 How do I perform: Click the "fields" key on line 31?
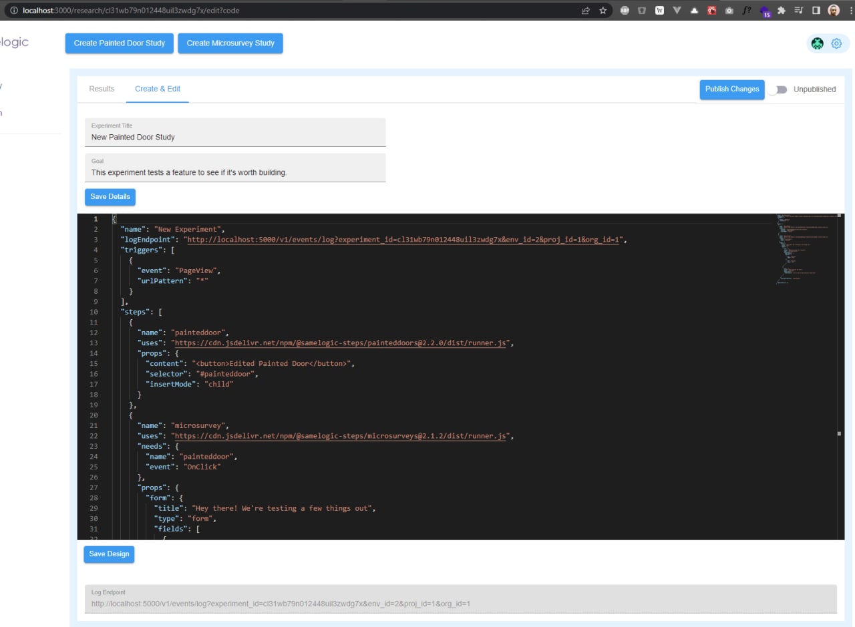[170, 529]
